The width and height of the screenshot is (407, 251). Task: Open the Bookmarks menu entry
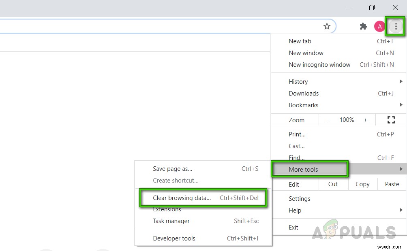coord(339,105)
